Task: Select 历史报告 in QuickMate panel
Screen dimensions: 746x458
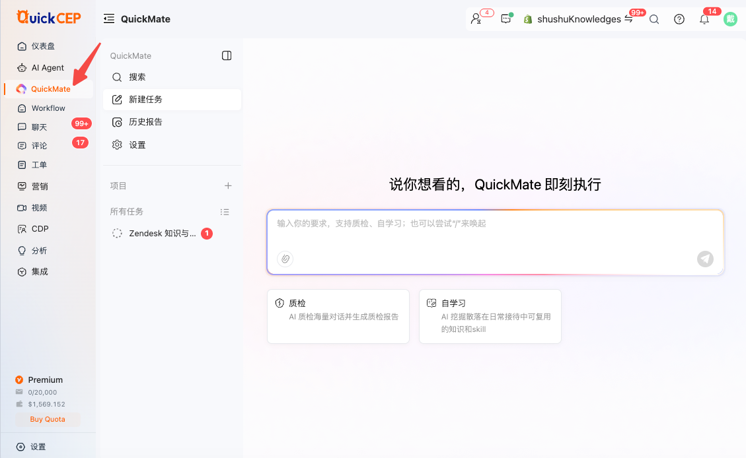Action: coord(172,122)
